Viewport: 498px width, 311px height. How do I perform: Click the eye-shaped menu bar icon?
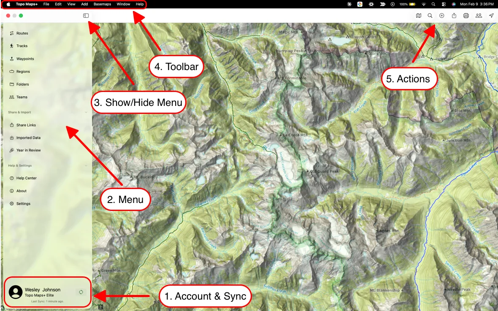pyautogui.click(x=371, y=4)
